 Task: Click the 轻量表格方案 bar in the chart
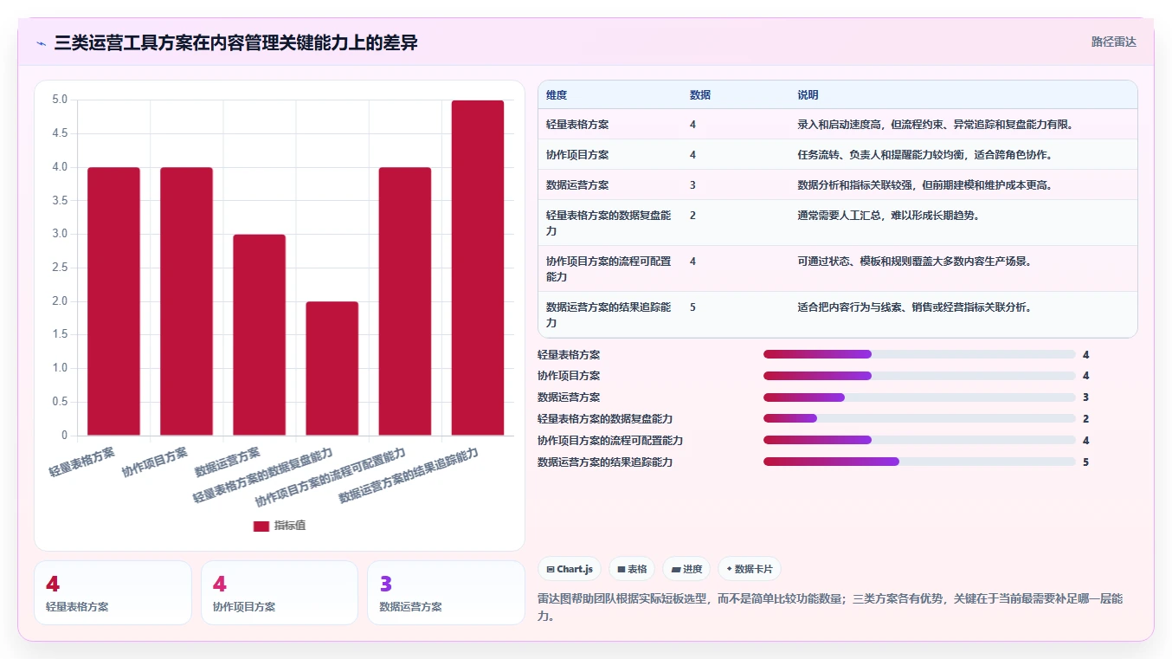[113, 301]
